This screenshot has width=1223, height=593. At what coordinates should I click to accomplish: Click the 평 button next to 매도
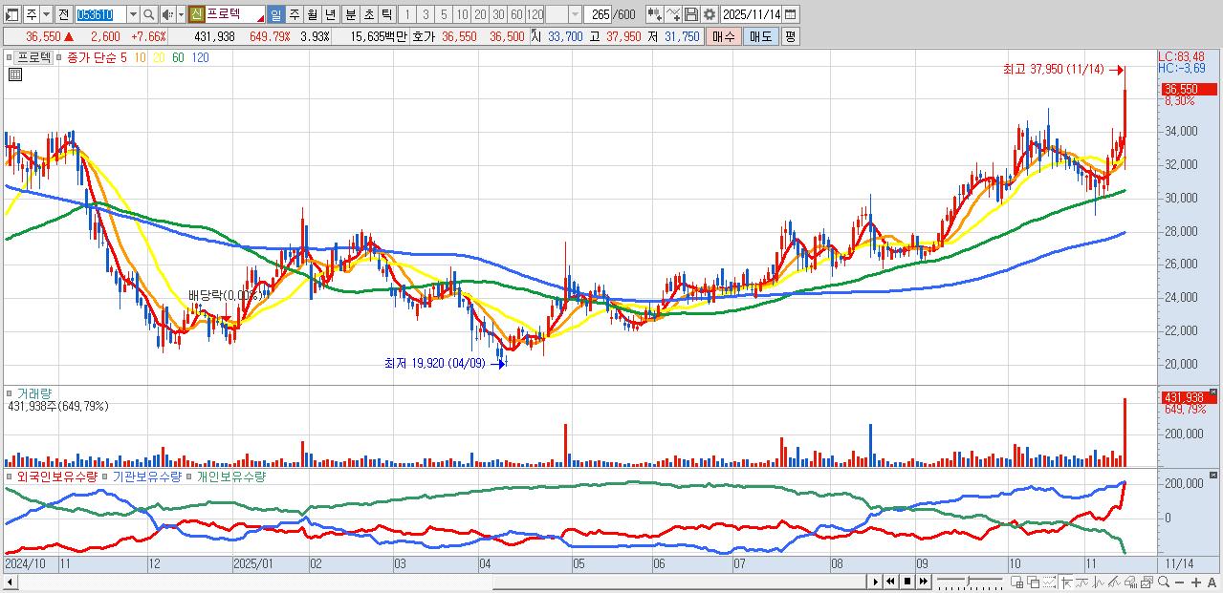[x=790, y=36]
